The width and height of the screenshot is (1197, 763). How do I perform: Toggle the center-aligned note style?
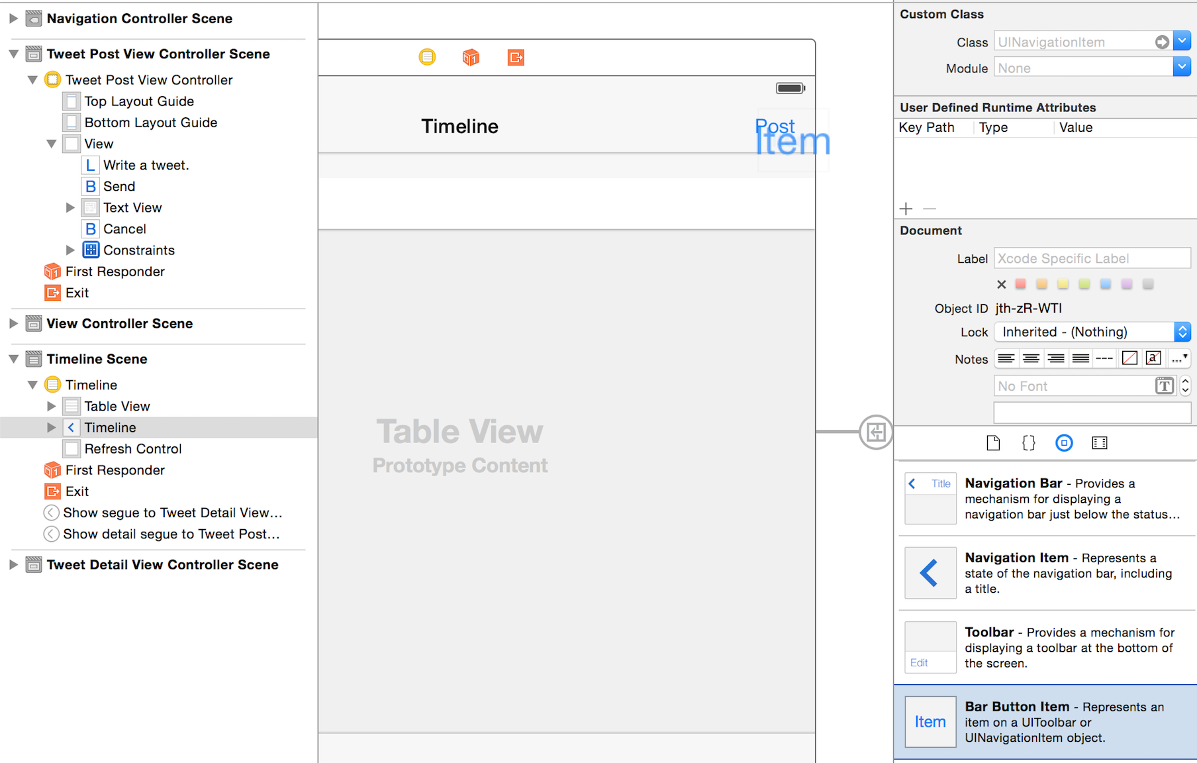point(1031,358)
